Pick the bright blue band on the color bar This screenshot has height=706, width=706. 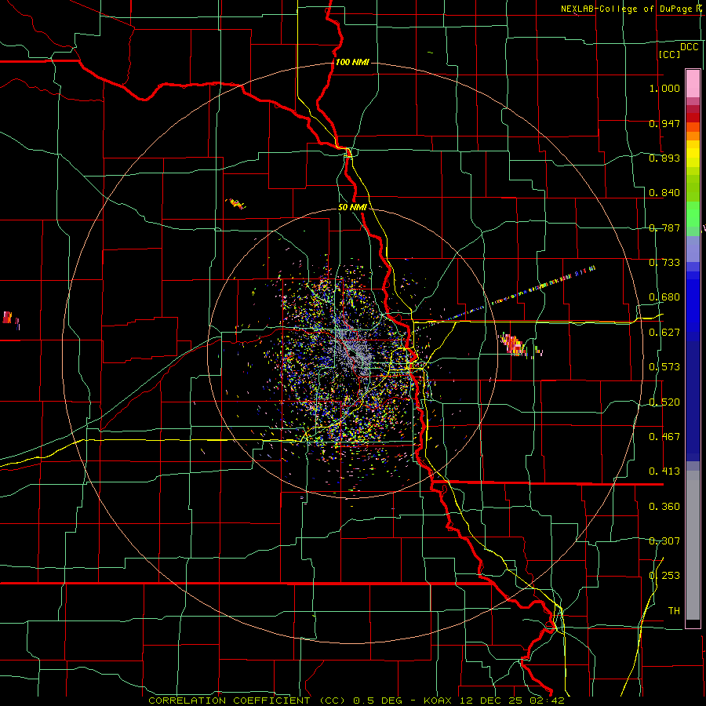point(693,306)
